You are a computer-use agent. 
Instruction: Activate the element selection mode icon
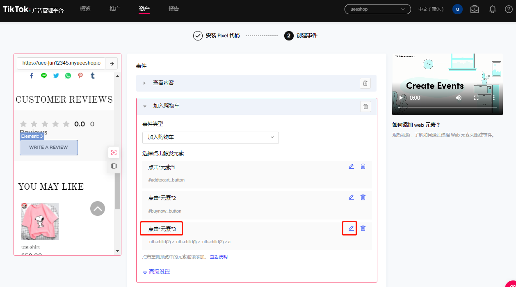pos(114,152)
